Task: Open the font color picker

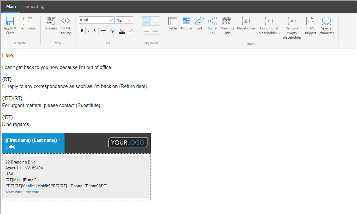Action: point(122,31)
